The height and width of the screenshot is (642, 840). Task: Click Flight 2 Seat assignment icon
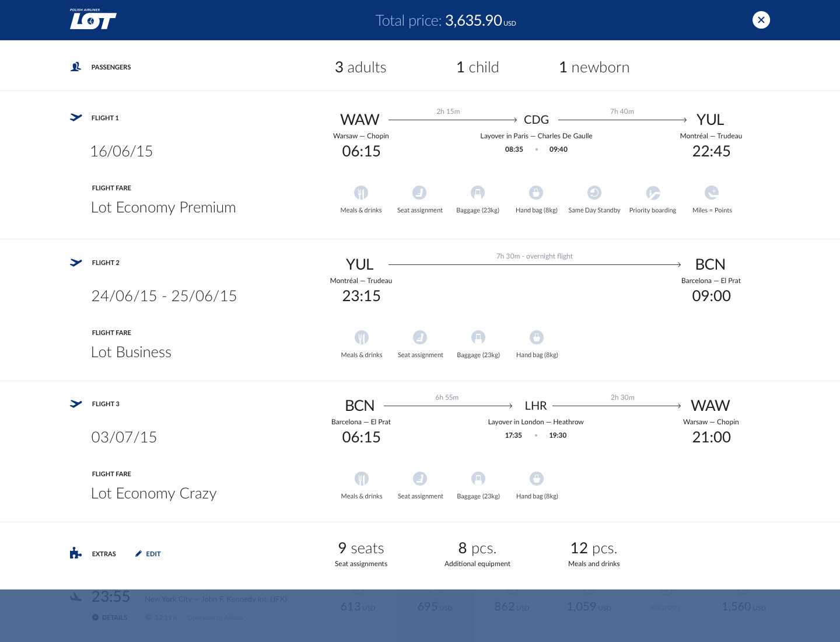tap(420, 337)
